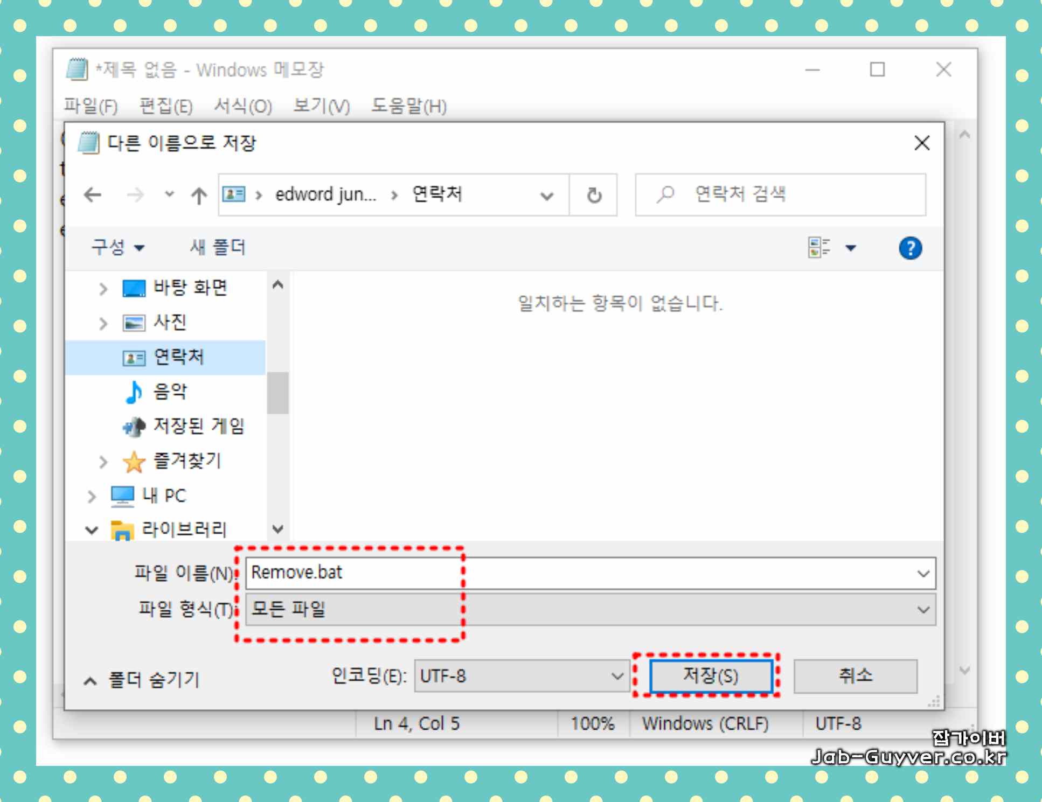This screenshot has height=802, width=1042.
Task: Collapse the 라이브러리 tree node
Action: tap(92, 530)
